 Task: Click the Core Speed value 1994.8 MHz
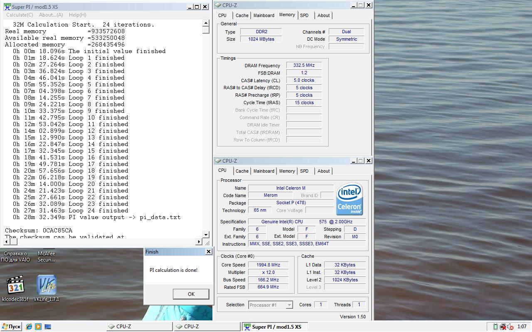(268, 265)
